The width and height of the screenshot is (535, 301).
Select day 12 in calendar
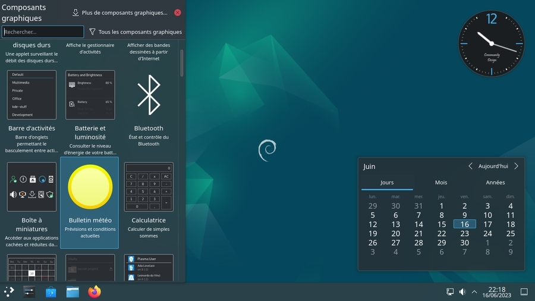click(373, 224)
